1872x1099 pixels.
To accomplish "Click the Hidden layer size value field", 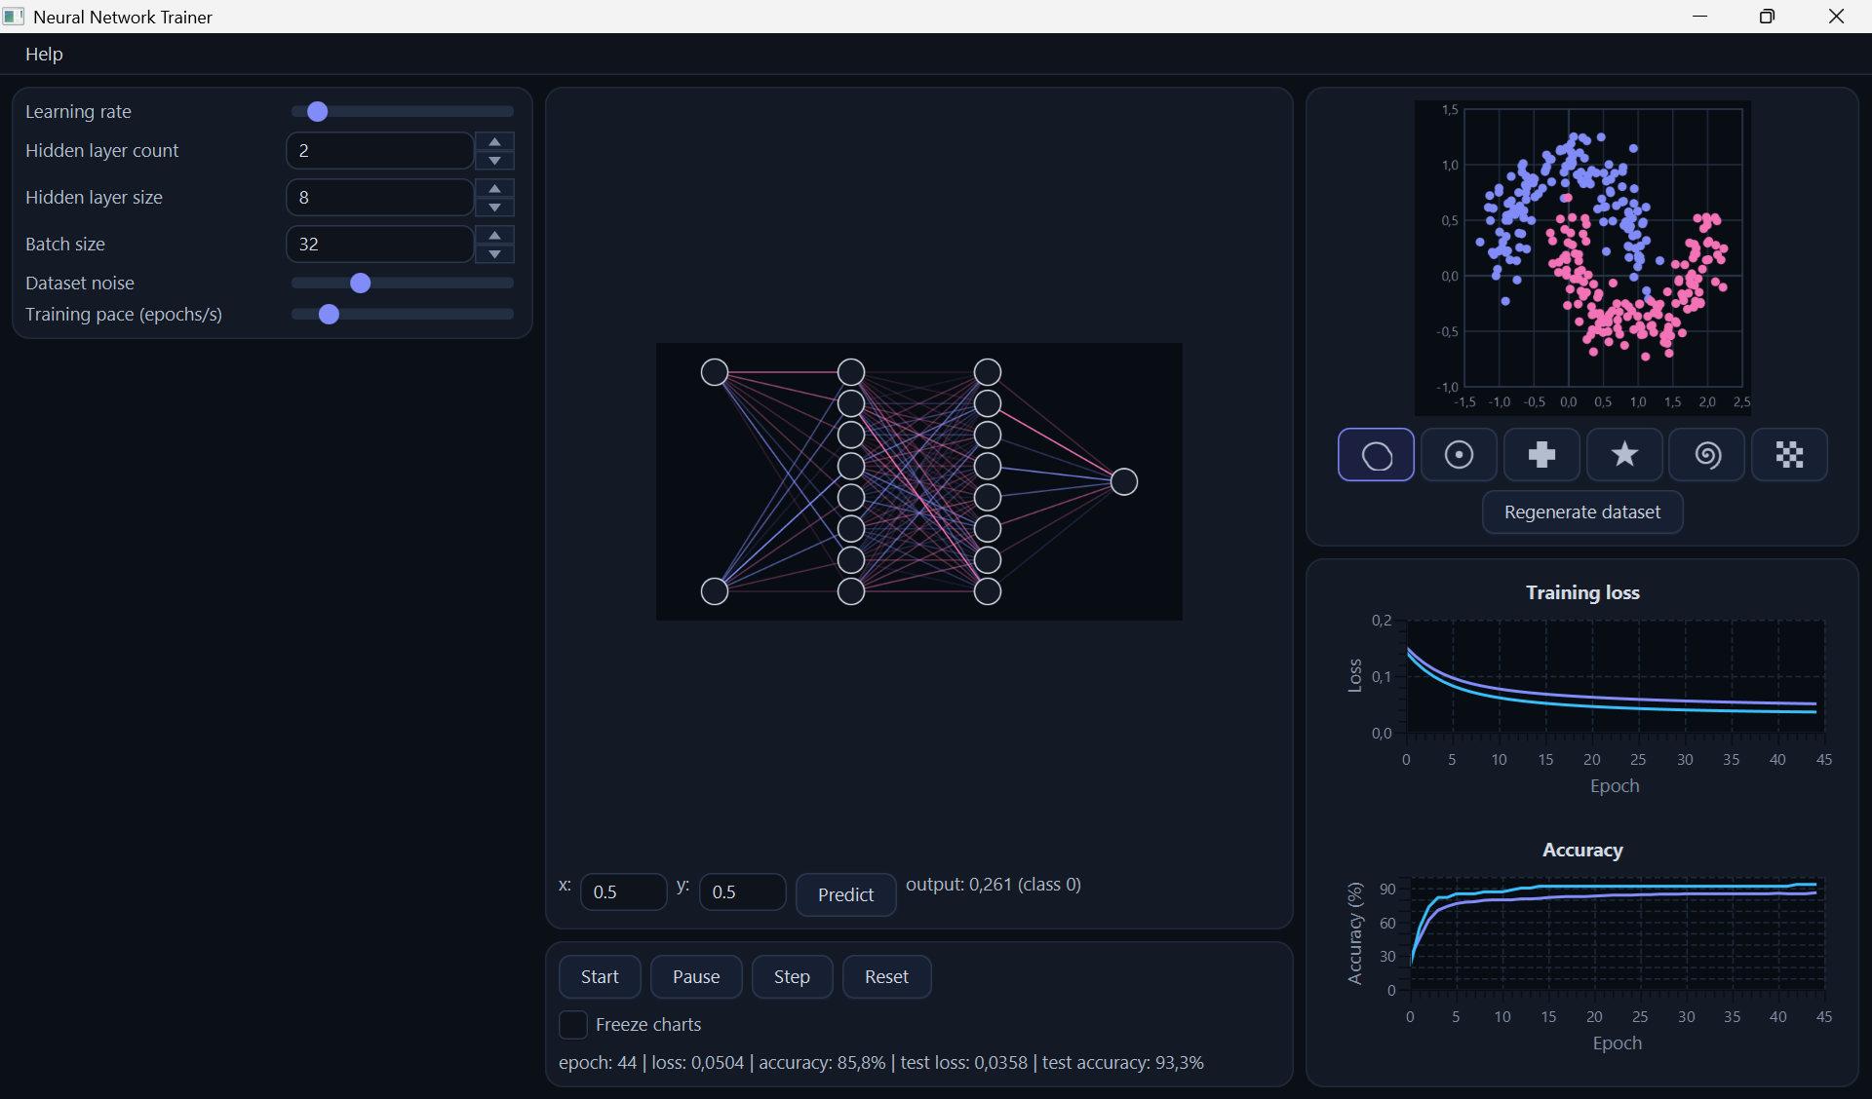I will [379, 198].
